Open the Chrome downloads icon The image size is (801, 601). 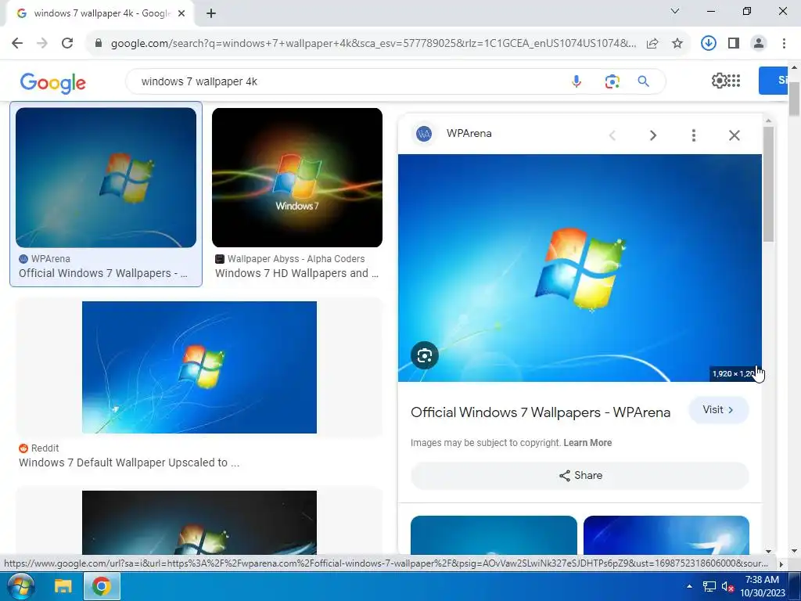click(x=708, y=44)
